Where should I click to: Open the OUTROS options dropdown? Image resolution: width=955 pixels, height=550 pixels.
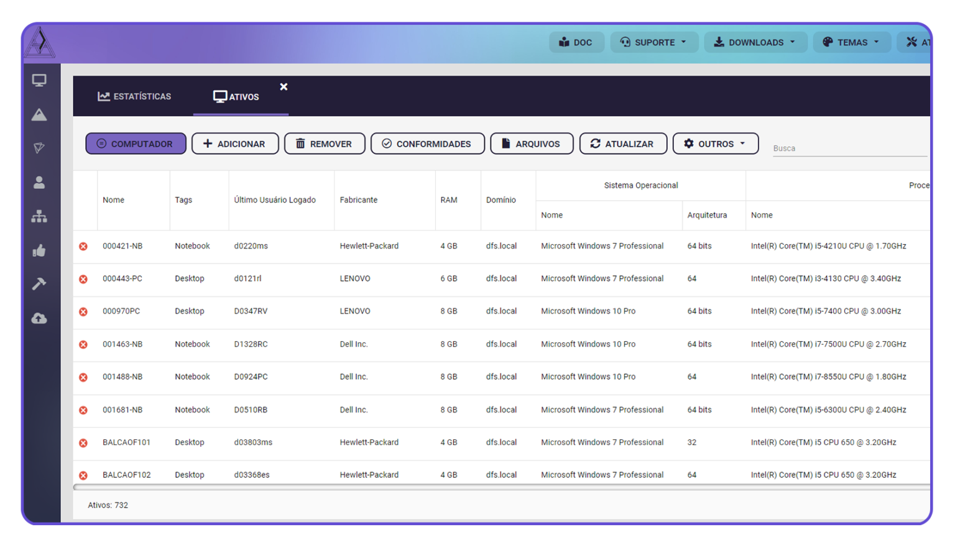pyautogui.click(x=715, y=144)
